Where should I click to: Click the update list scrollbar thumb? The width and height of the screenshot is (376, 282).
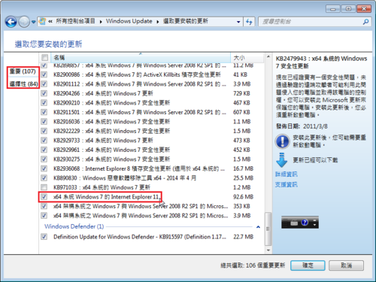click(x=268, y=229)
